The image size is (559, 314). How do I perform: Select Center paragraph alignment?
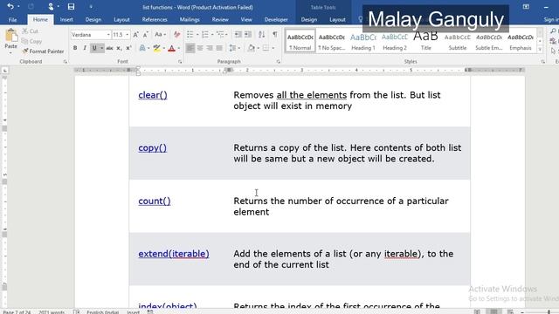coord(200,48)
